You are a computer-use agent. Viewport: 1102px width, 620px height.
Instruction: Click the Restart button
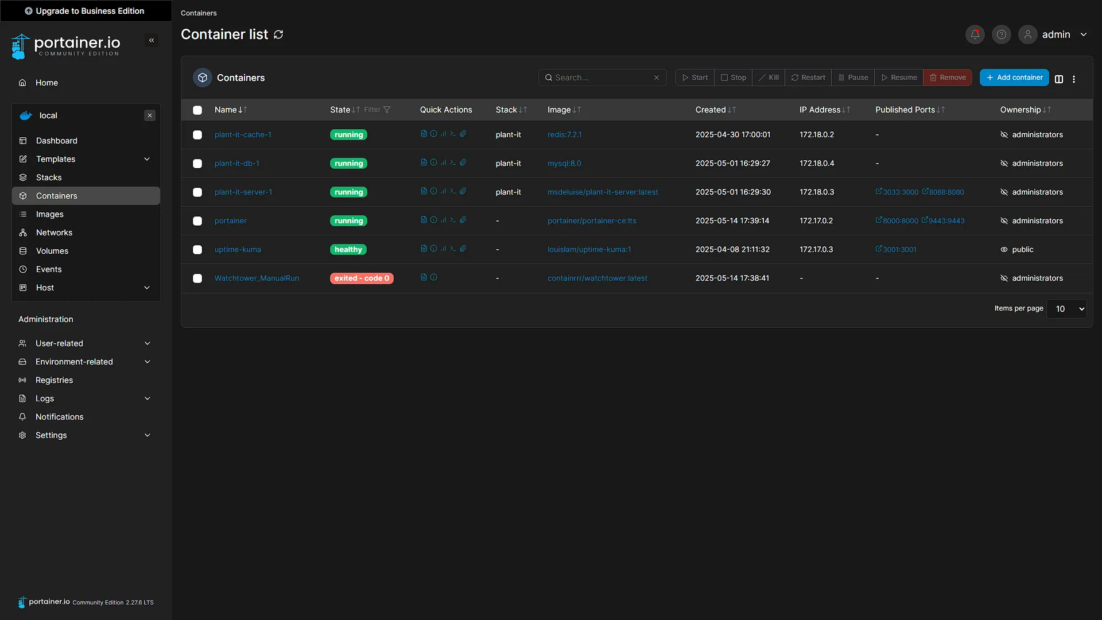point(808,77)
